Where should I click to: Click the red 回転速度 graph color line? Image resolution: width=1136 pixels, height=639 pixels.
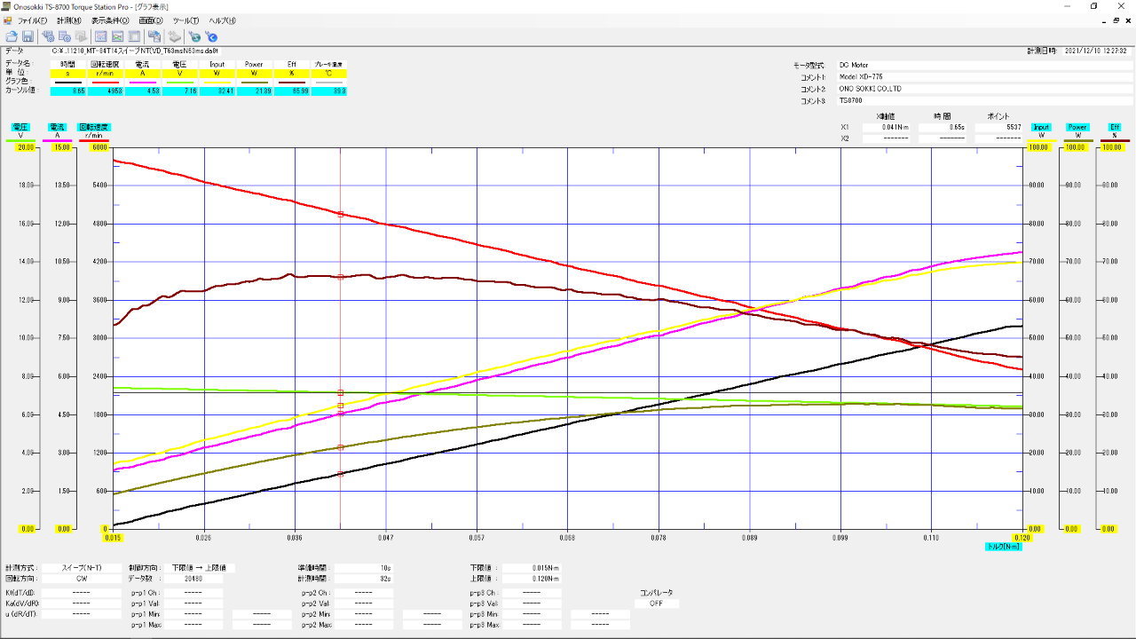coord(105,82)
